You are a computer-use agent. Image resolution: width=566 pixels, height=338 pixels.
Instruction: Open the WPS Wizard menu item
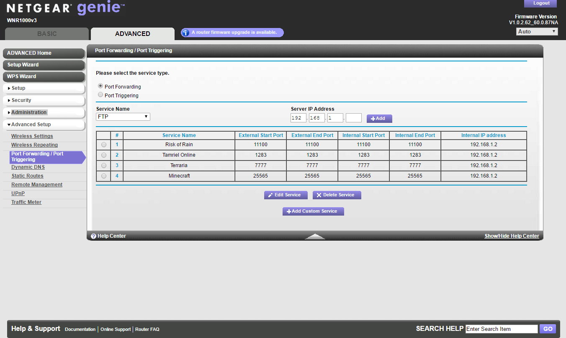tap(44, 76)
